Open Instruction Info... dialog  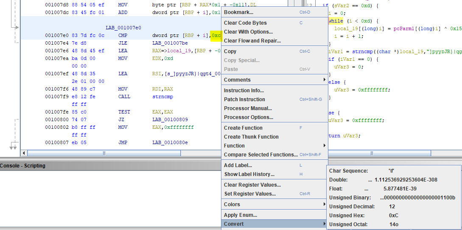point(274,91)
